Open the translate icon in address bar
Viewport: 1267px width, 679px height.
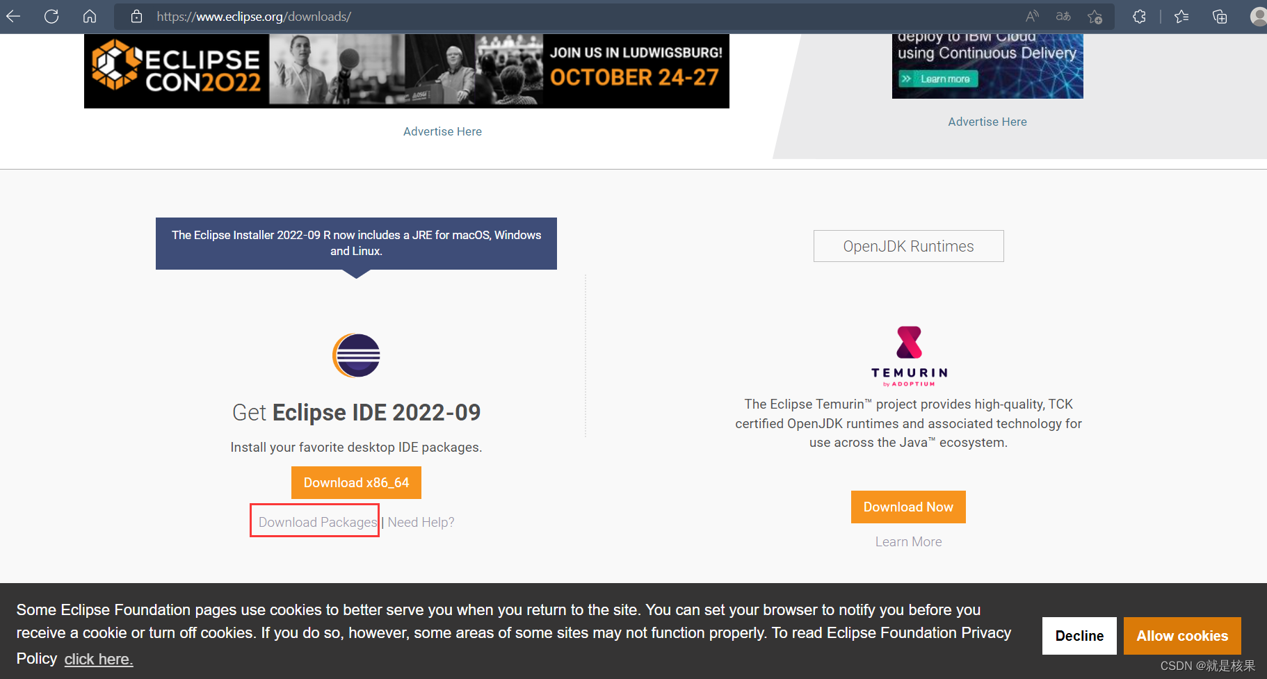pos(1063,16)
